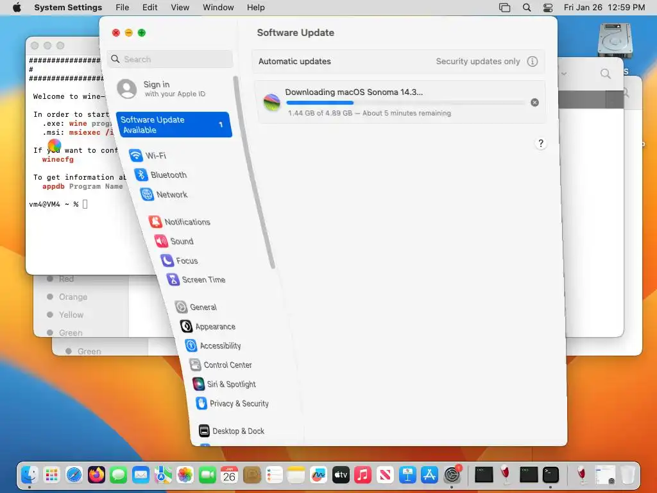The image size is (657, 493).
Task: Click the settings sidebar scrollbar
Action: (254, 172)
